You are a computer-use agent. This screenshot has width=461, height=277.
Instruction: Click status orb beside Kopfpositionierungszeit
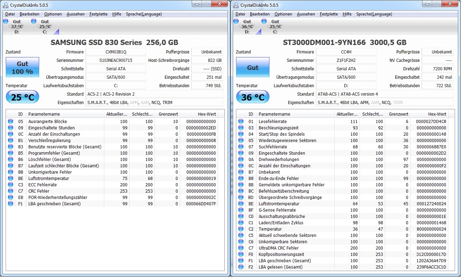coord(241,254)
